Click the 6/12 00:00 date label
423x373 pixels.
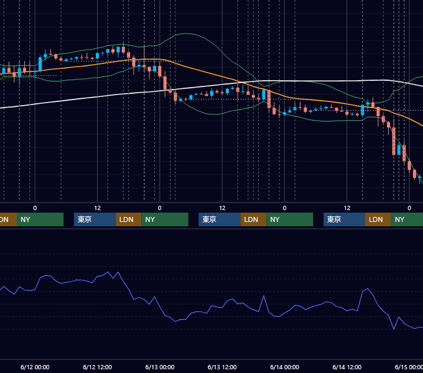pyautogui.click(x=35, y=367)
